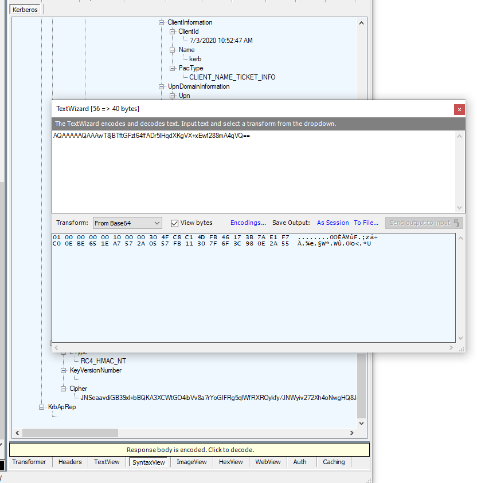Open the Auth tab
The height and width of the screenshot is (483, 477).
299,462
